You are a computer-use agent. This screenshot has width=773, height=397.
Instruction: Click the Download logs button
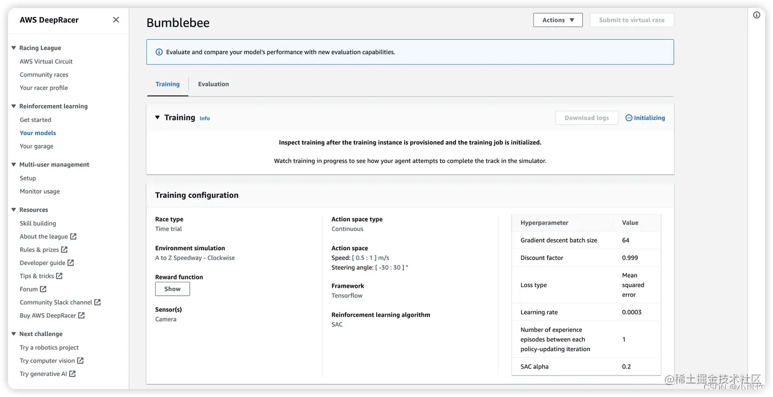pyautogui.click(x=586, y=118)
